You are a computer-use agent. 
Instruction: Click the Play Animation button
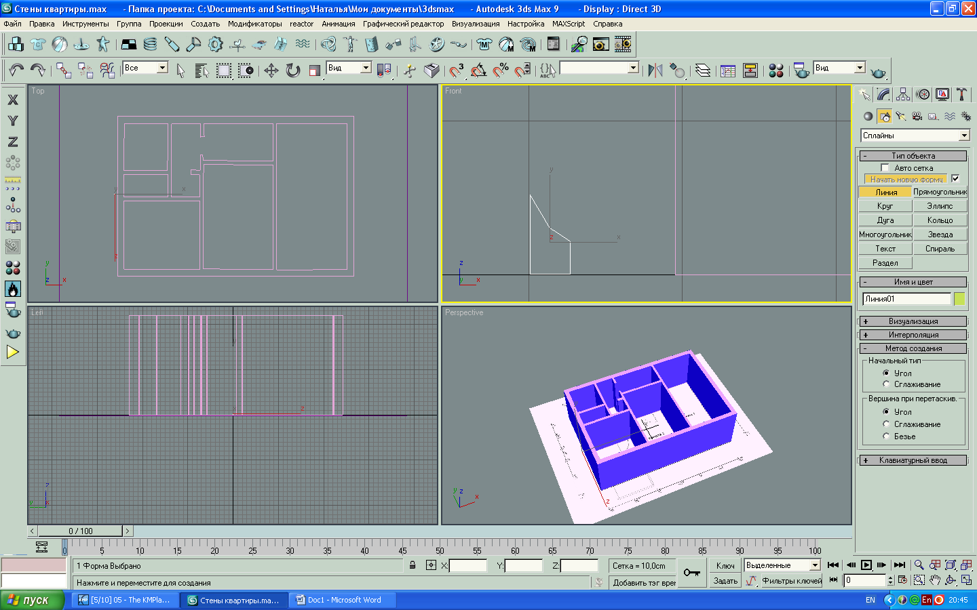[x=866, y=565]
